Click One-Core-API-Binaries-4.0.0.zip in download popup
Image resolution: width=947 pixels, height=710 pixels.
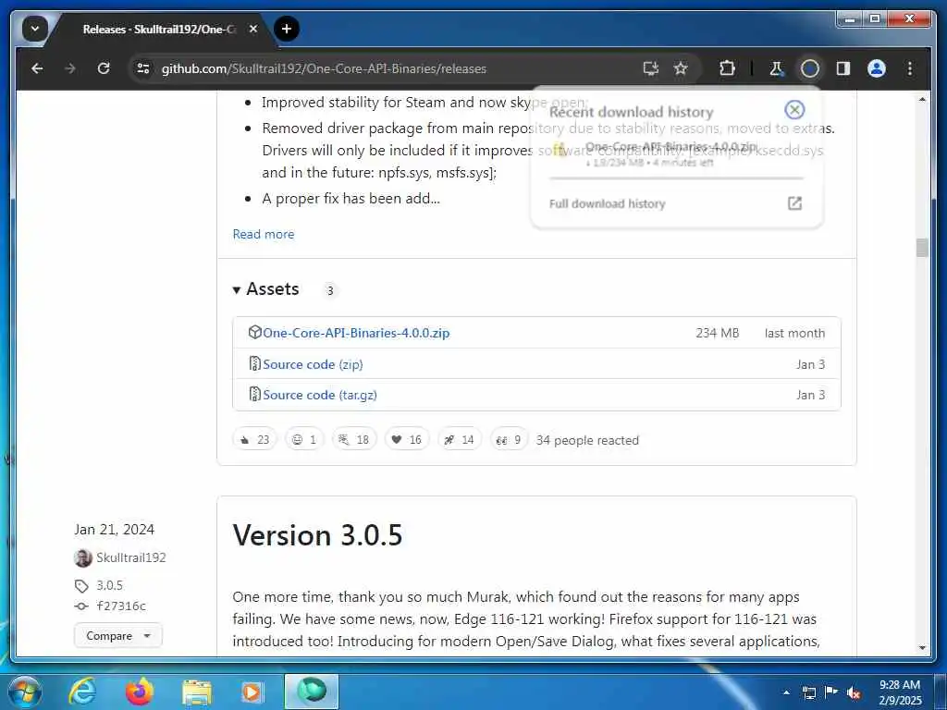tap(670, 147)
